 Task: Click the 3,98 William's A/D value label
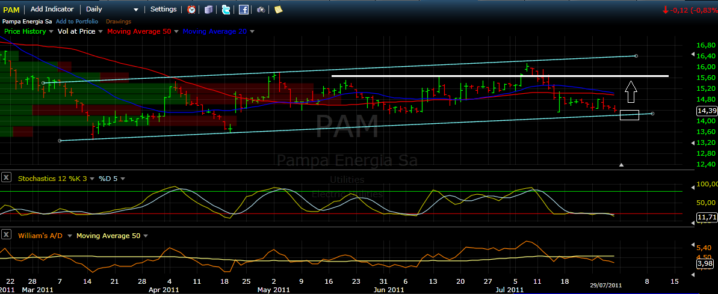tap(705, 264)
